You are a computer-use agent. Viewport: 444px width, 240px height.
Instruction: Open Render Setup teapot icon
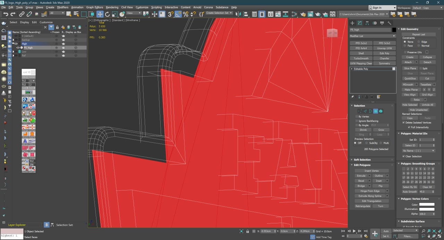point(303,14)
